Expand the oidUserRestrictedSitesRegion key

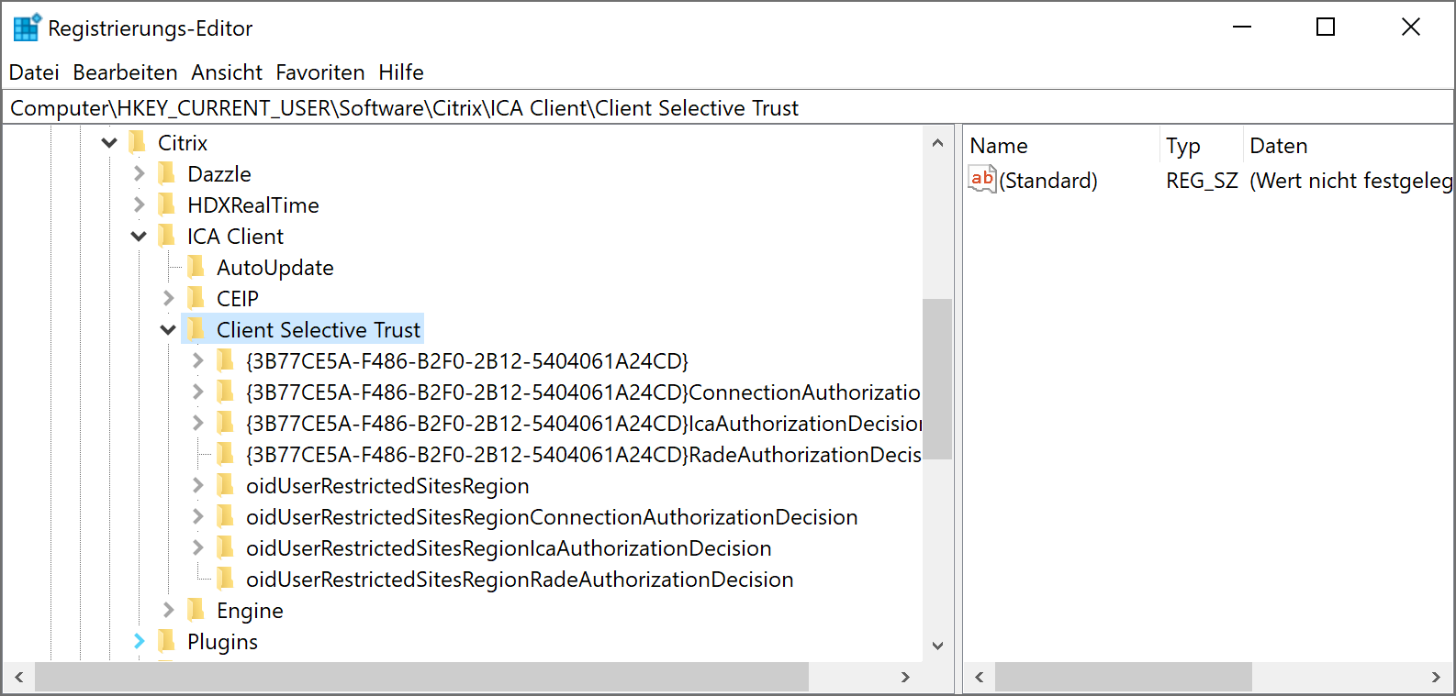coord(197,485)
